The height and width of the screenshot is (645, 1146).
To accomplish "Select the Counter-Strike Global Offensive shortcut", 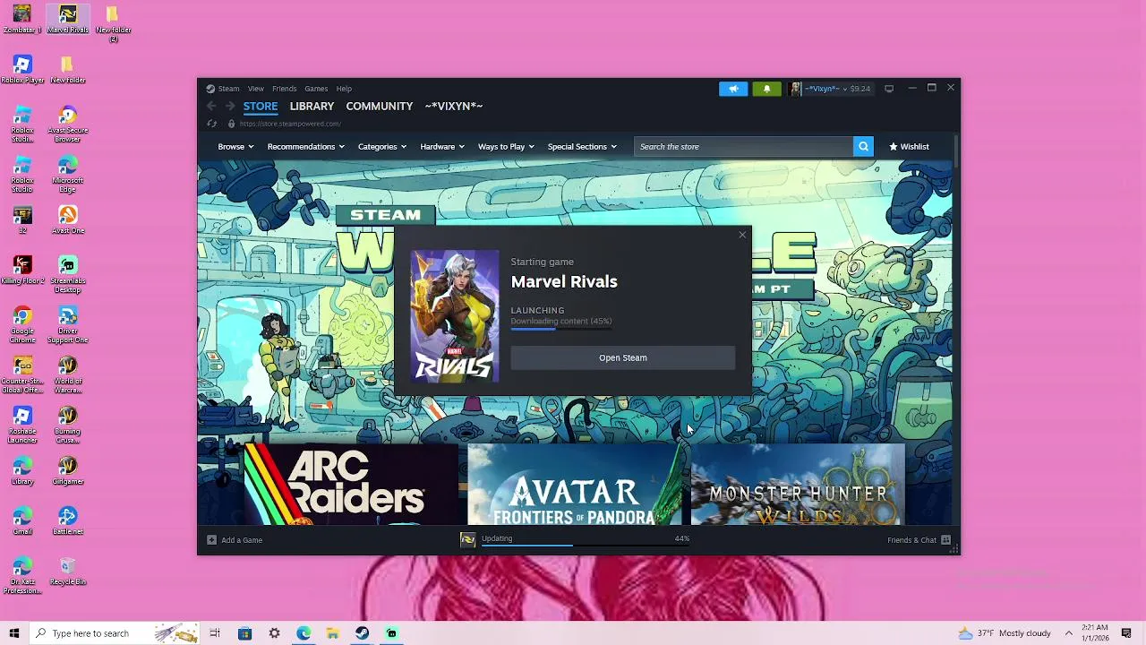I will click(22, 375).
